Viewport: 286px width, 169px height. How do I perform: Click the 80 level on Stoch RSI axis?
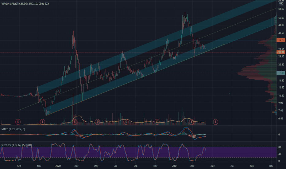tap(280, 147)
